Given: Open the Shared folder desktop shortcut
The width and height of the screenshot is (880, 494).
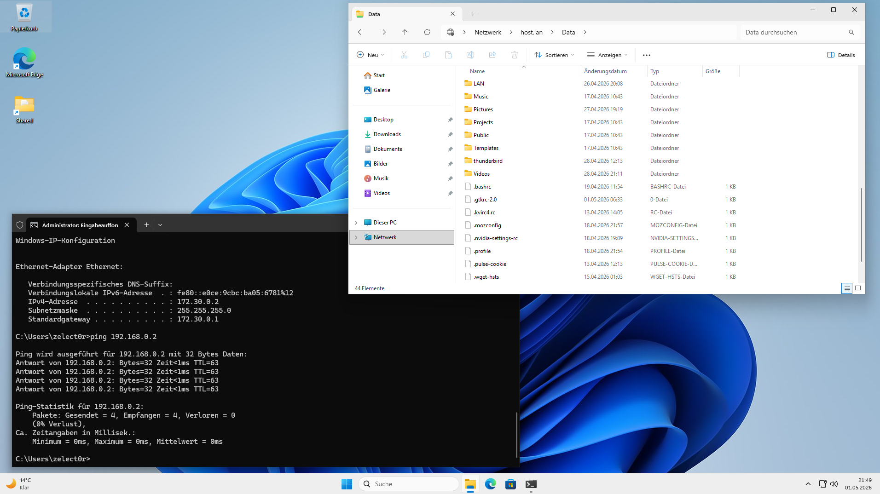Looking at the screenshot, I should coord(24,109).
